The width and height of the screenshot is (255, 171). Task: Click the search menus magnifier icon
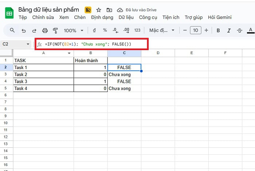(x=12, y=30)
